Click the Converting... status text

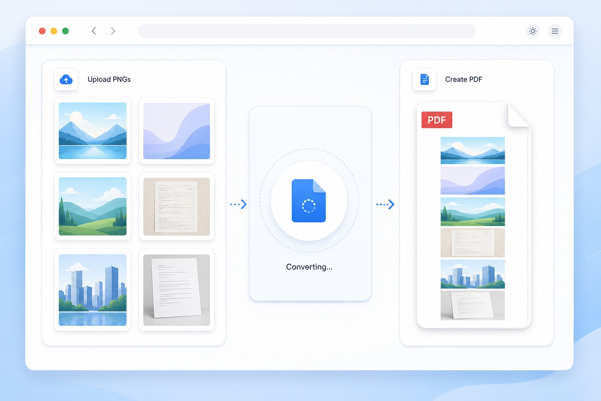(x=309, y=267)
